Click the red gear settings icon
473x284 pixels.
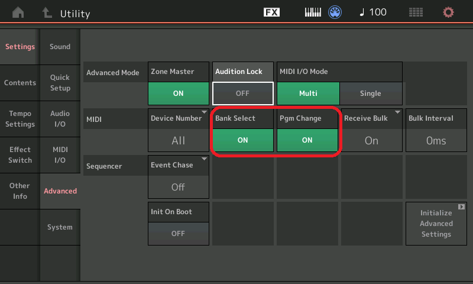[x=449, y=12]
